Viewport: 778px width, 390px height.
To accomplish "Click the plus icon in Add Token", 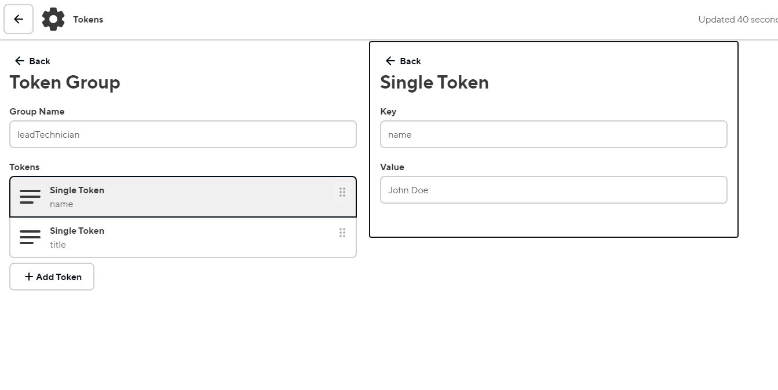I will 29,277.
